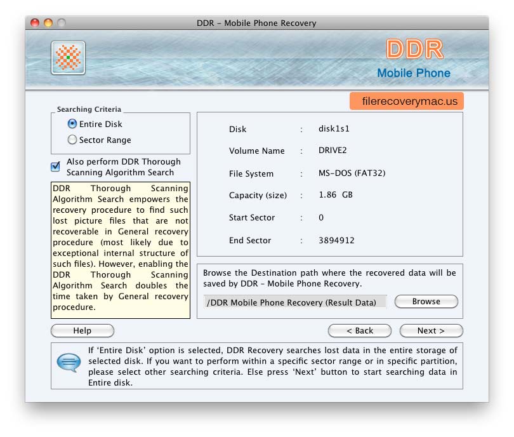Click the "Start Sector" field label

[252, 217]
